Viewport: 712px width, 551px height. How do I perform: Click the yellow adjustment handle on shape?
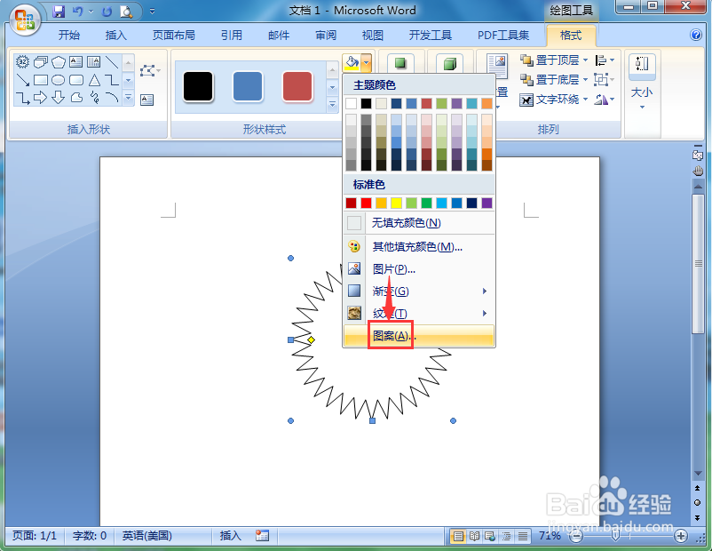tap(311, 339)
